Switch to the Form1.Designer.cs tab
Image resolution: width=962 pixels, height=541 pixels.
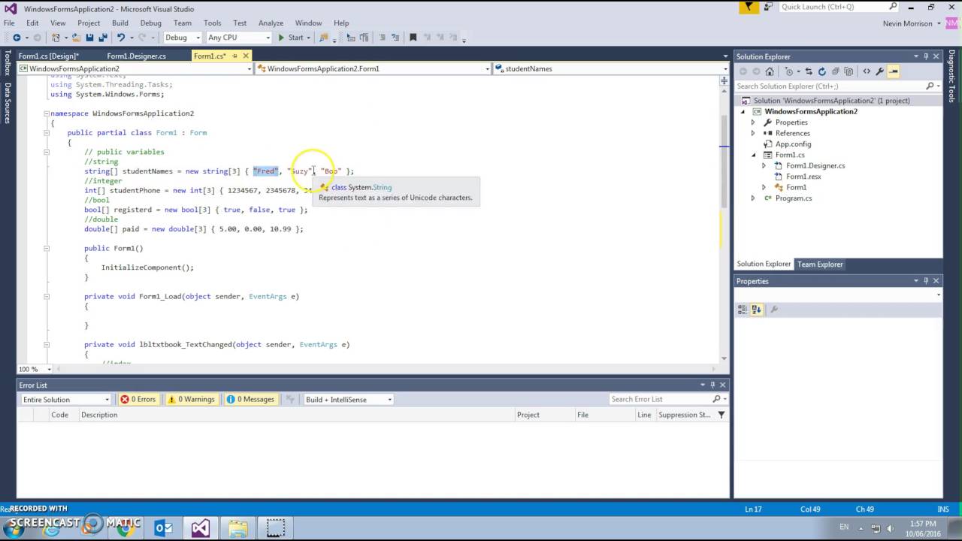point(136,56)
